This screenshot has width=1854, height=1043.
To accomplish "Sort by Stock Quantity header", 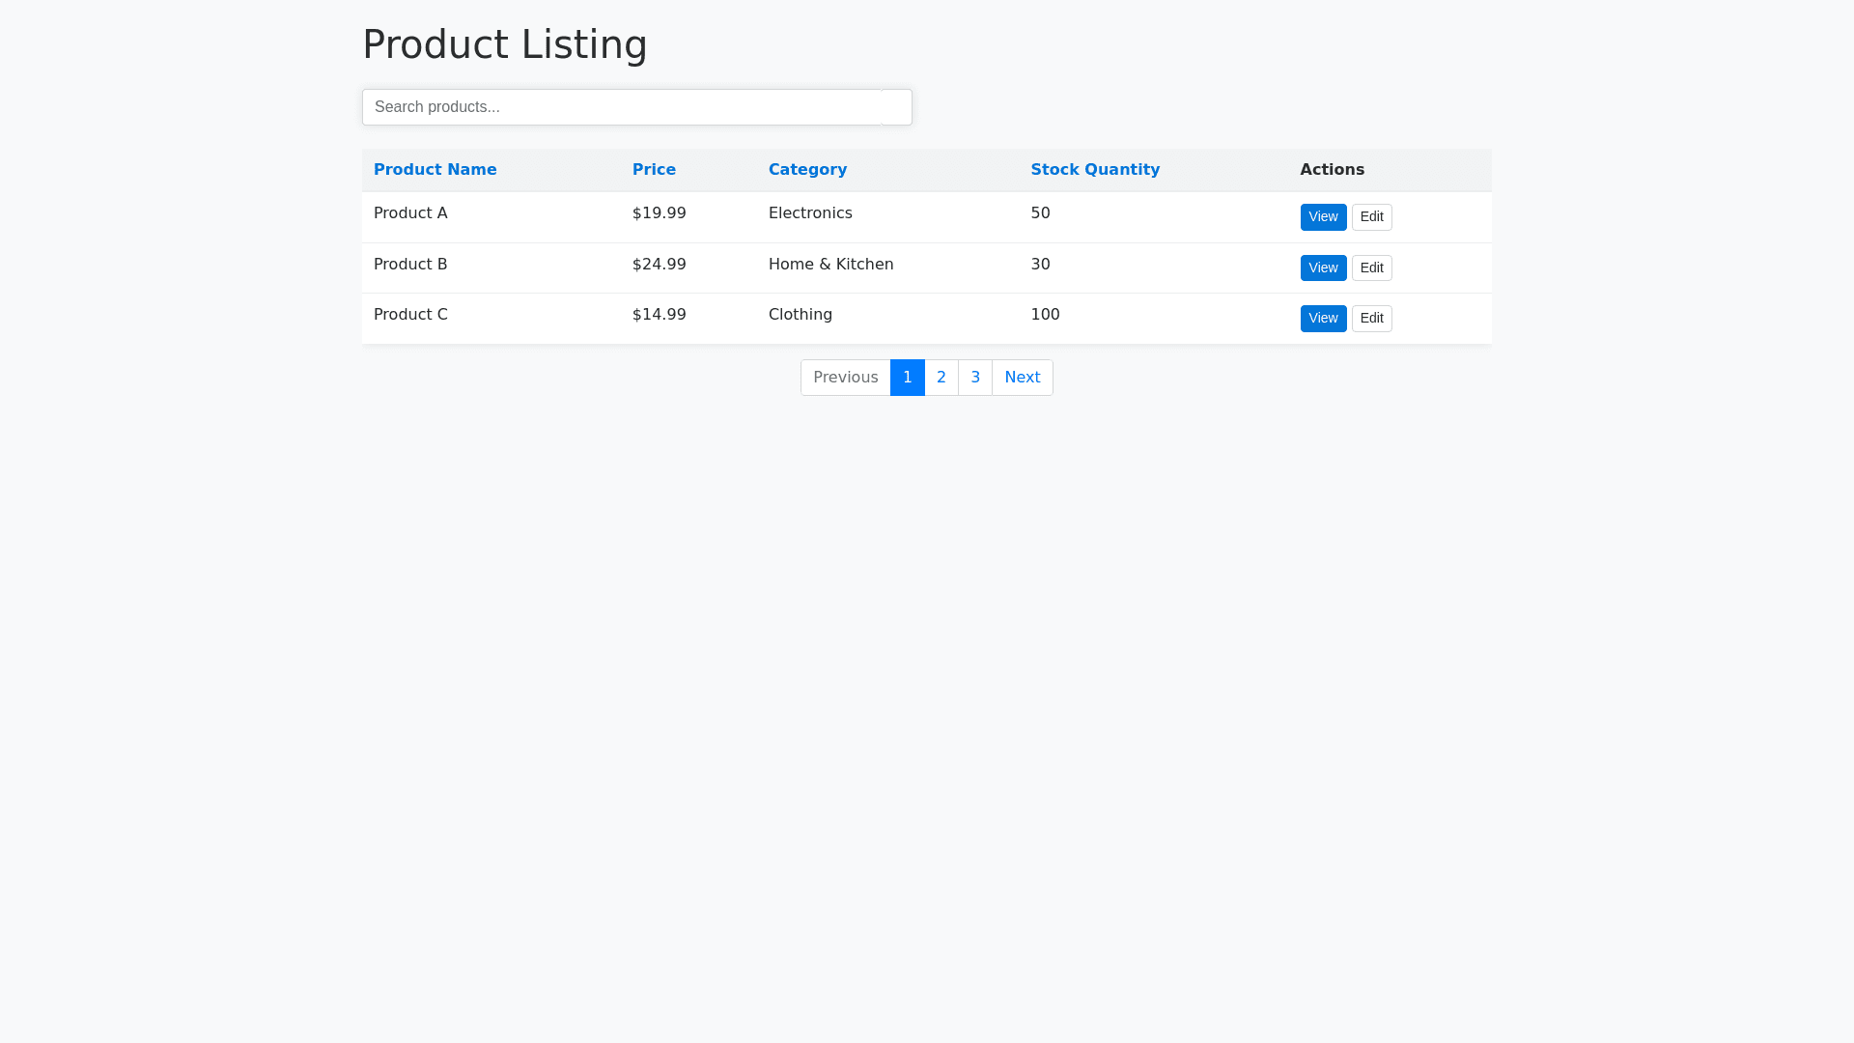I will click(x=1094, y=170).
